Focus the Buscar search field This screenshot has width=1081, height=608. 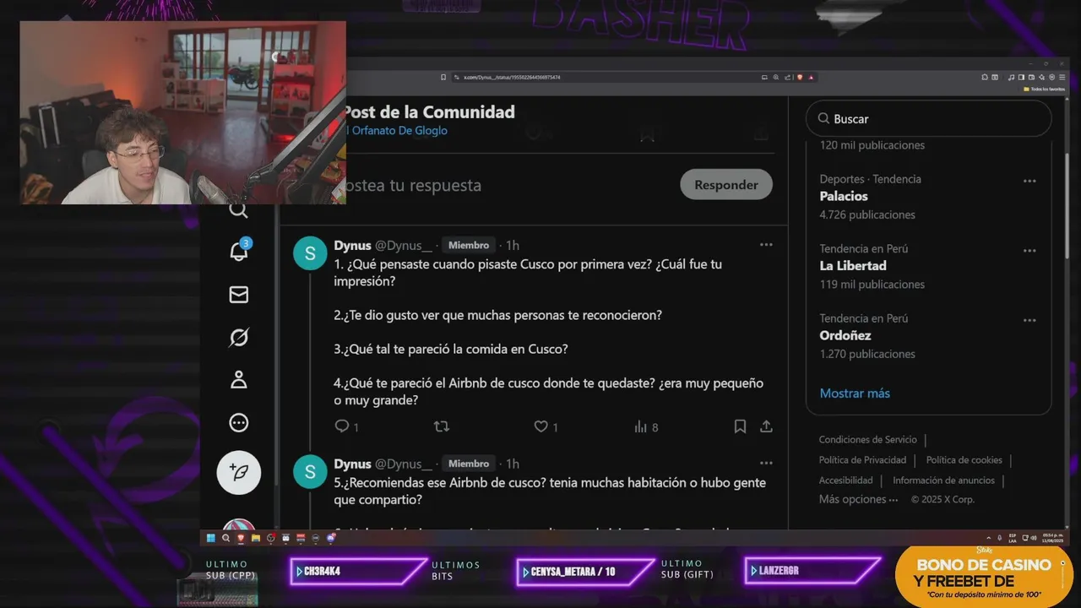coord(929,119)
